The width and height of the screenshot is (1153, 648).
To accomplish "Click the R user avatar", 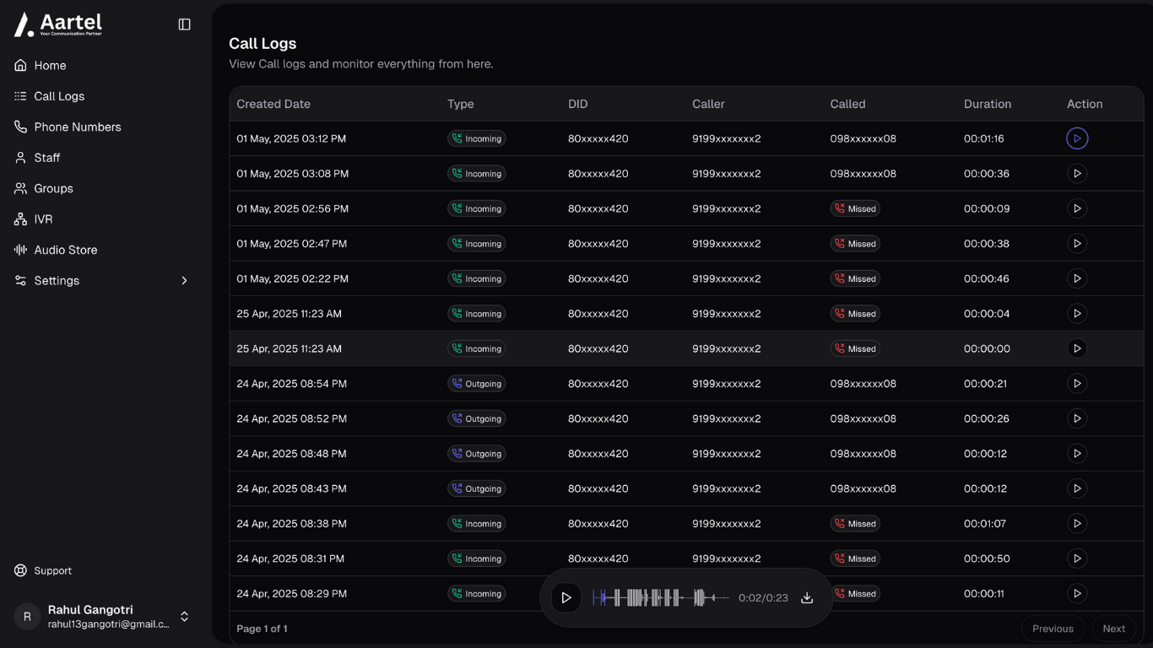I will click(27, 617).
